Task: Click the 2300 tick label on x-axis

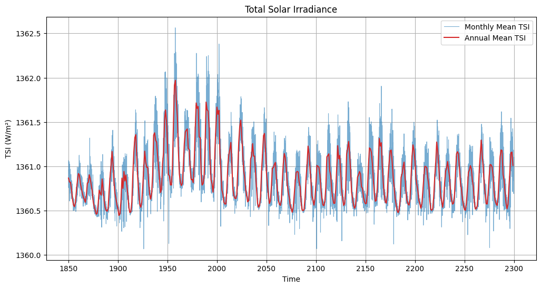Action: click(514, 268)
